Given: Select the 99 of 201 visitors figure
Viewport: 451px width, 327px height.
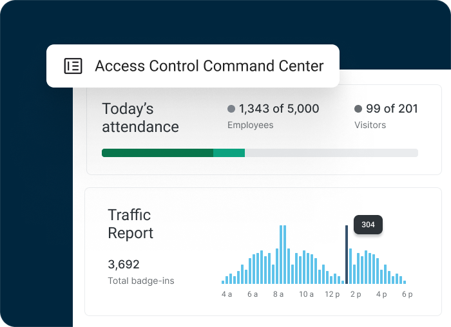Looking at the screenshot, I should (x=392, y=109).
